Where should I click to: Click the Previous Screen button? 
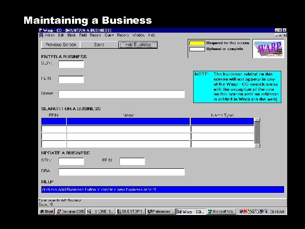61,45
